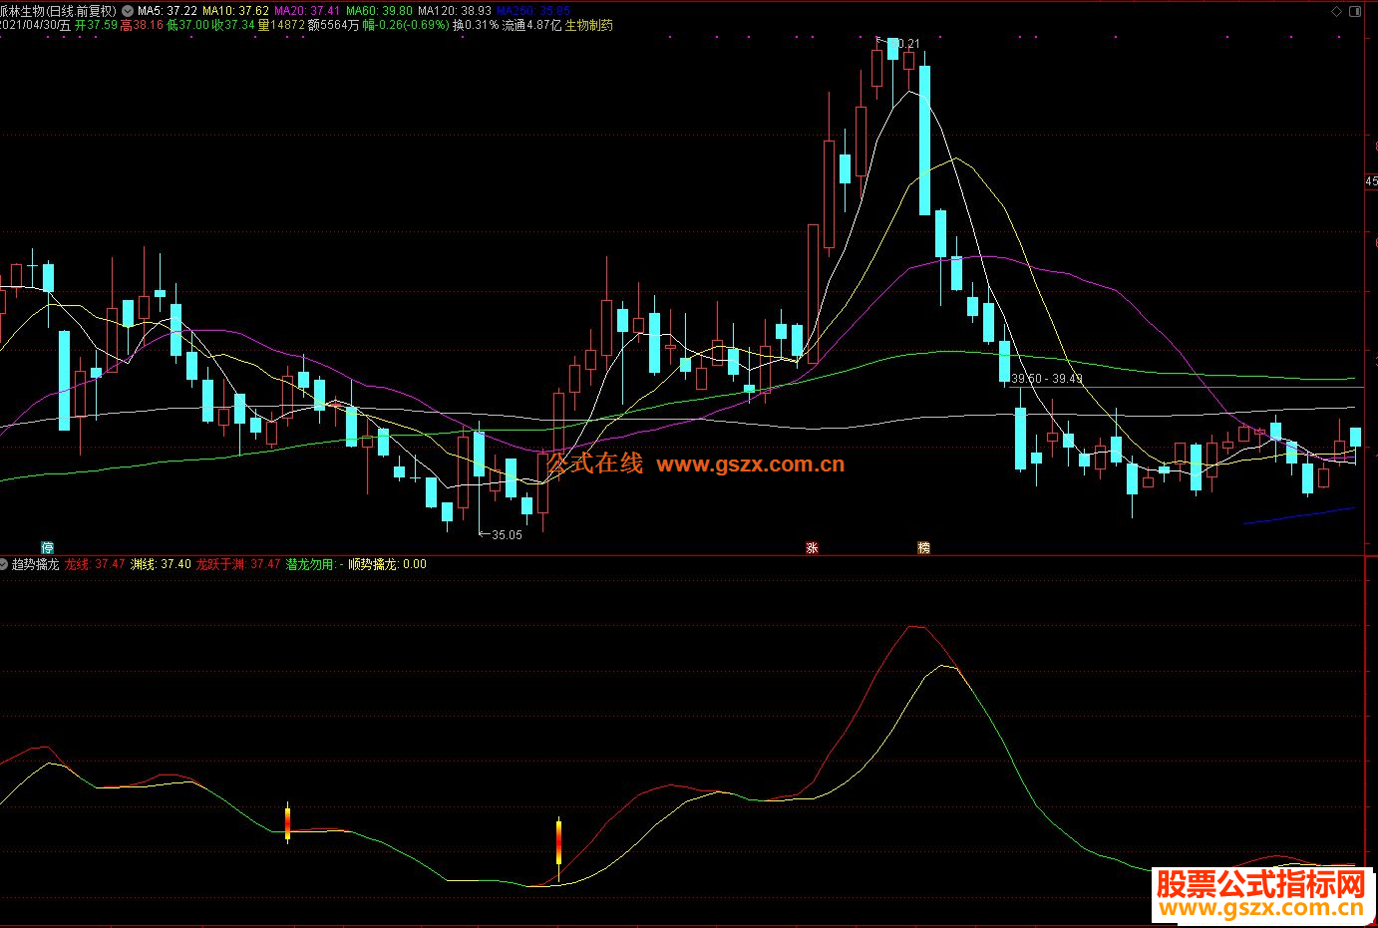Screen dimensions: 1378x928
Task: Toggle the side panel icon at the chart's top right
Action: pyautogui.click(x=1355, y=12)
